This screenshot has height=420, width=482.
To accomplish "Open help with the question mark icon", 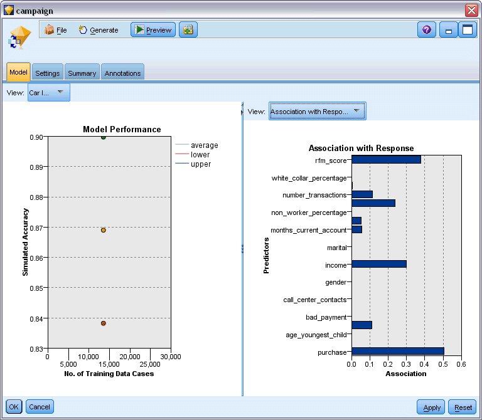I will point(426,30).
